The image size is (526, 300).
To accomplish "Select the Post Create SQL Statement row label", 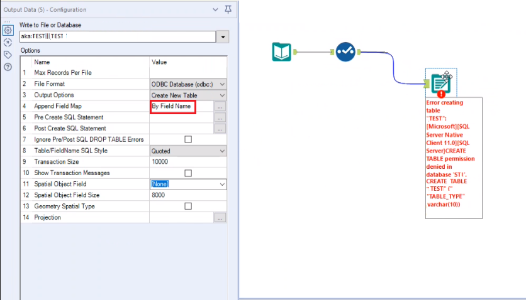I will click(70, 129).
